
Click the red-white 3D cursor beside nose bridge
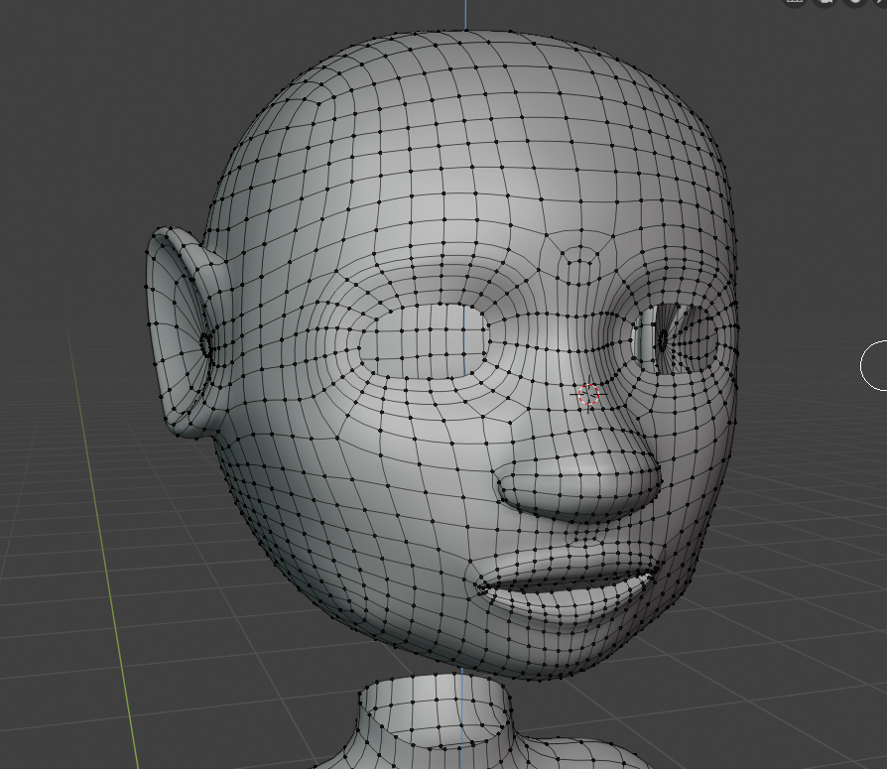click(x=588, y=395)
